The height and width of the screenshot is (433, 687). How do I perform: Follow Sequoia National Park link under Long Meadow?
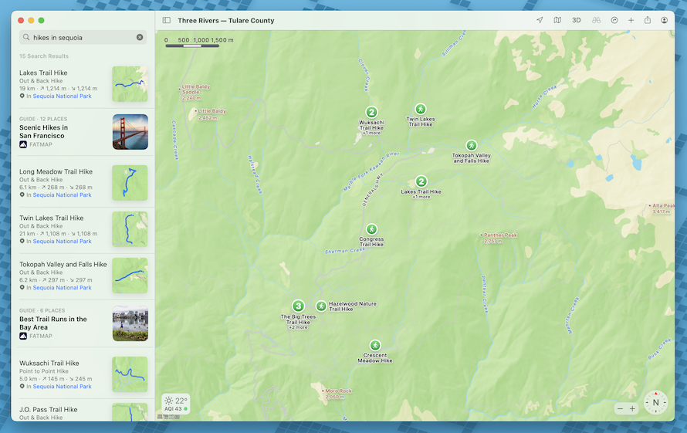pyautogui.click(x=62, y=195)
